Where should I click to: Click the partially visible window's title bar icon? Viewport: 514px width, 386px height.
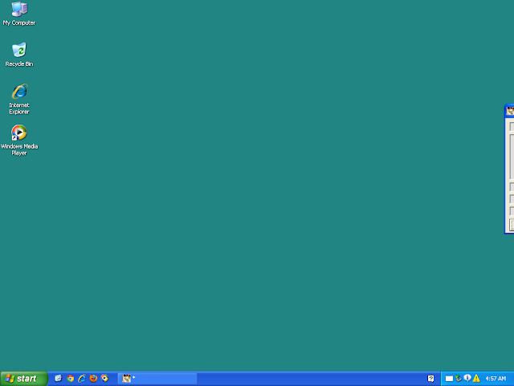pos(511,111)
